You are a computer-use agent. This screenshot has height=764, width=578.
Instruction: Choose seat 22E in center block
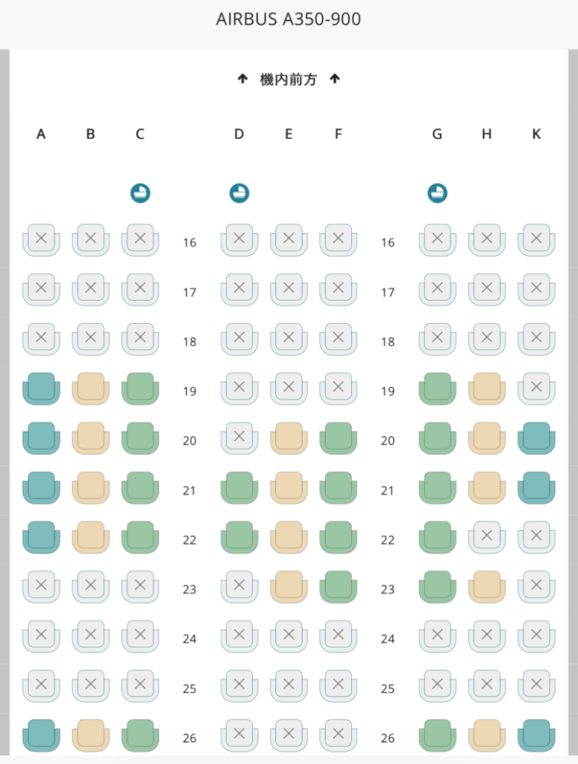click(x=289, y=537)
